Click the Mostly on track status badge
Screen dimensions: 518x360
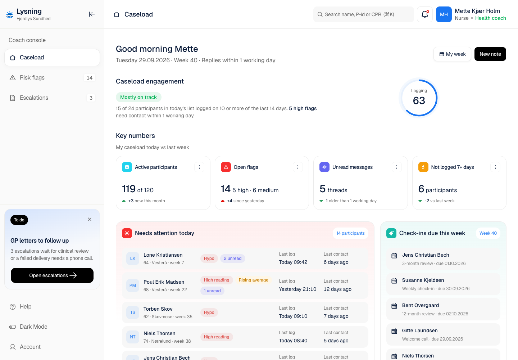pyautogui.click(x=138, y=97)
